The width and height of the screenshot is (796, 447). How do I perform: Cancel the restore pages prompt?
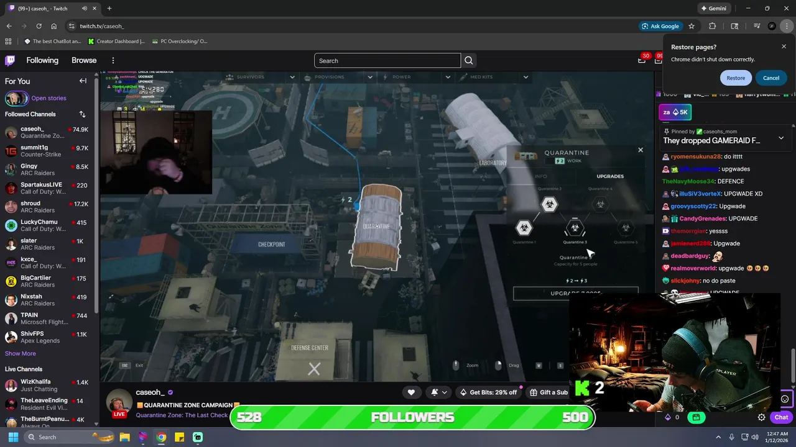click(x=771, y=78)
